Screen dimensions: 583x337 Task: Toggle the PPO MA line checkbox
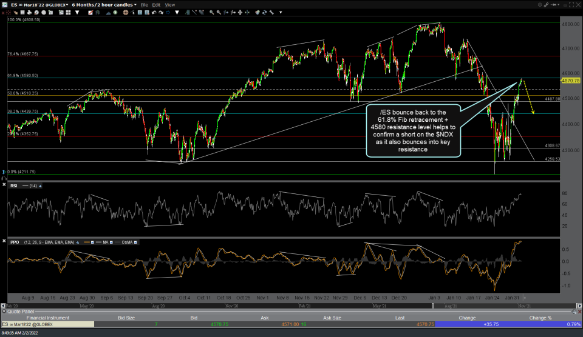click(x=111, y=242)
